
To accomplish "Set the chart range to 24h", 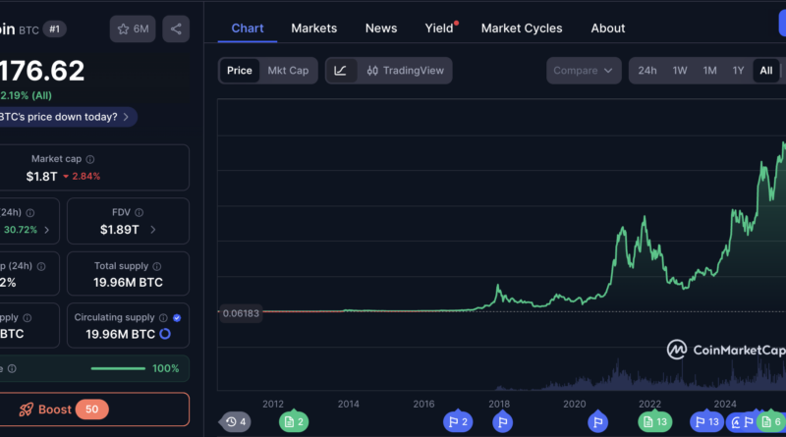I will (x=647, y=71).
